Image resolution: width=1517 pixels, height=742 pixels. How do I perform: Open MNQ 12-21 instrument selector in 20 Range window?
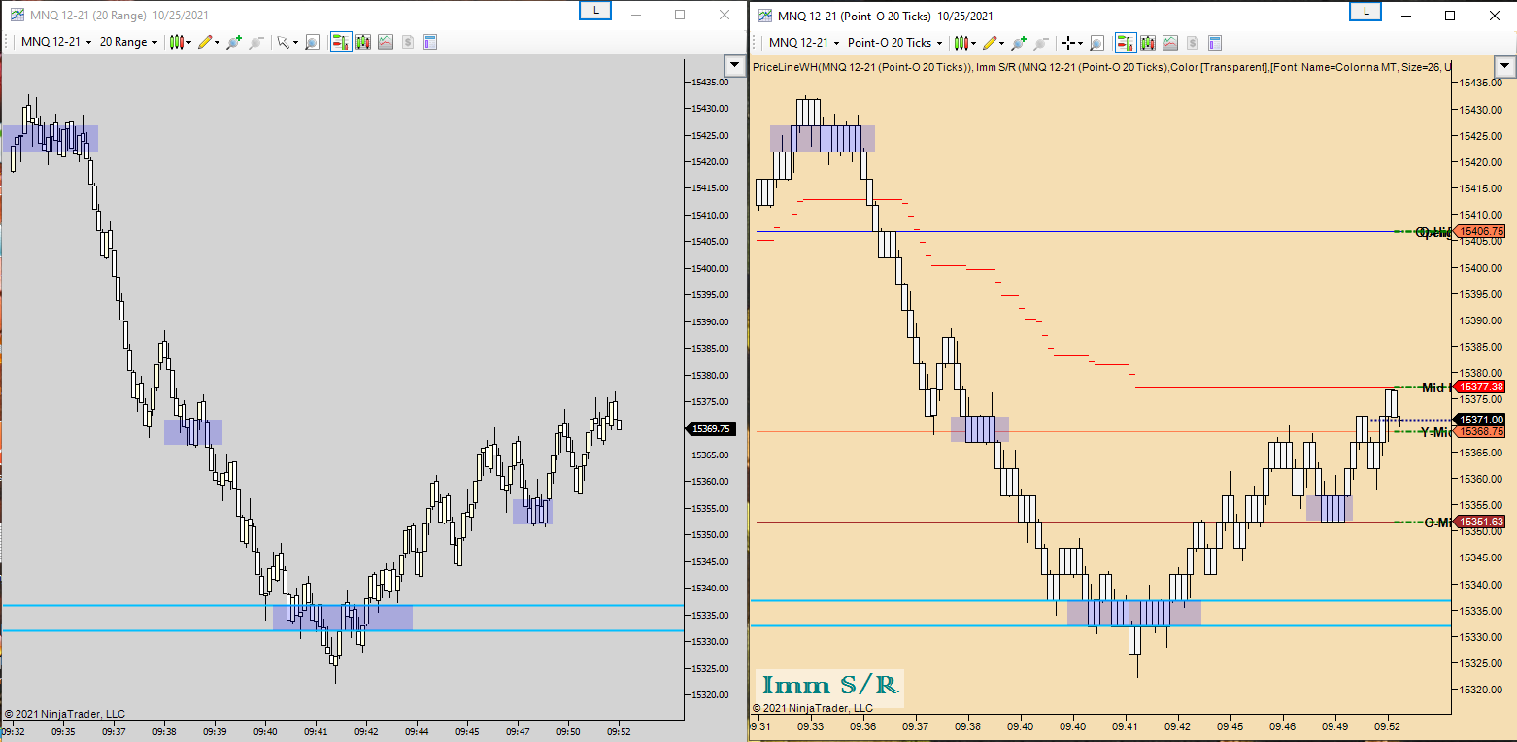tap(56, 42)
